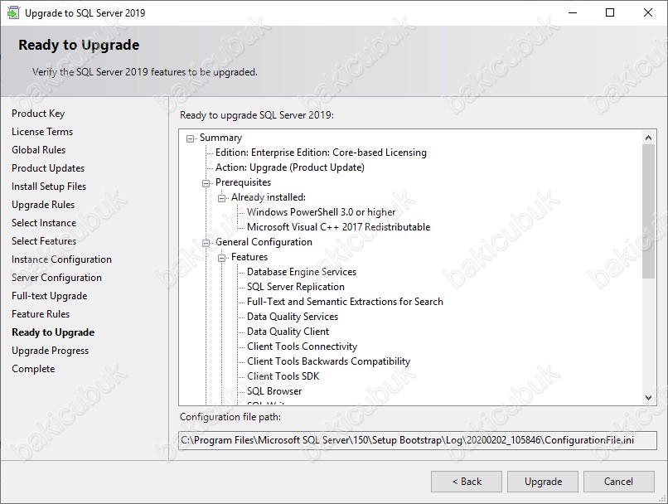Click the summary scrollbar up arrow
The width and height of the screenshot is (668, 504).
(648, 138)
